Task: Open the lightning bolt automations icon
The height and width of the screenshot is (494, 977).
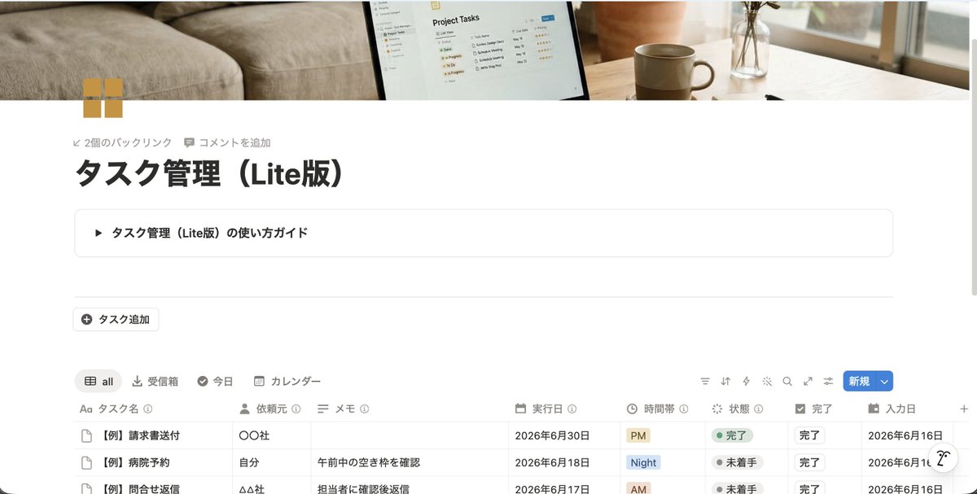Action: 746,381
